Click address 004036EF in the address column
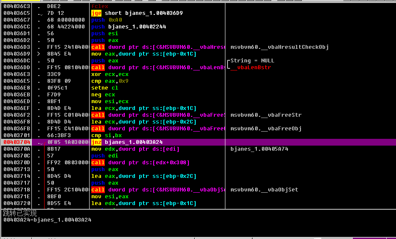 tap(17, 108)
